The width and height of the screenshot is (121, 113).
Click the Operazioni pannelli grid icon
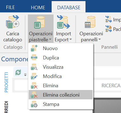pyautogui.click(x=90, y=22)
